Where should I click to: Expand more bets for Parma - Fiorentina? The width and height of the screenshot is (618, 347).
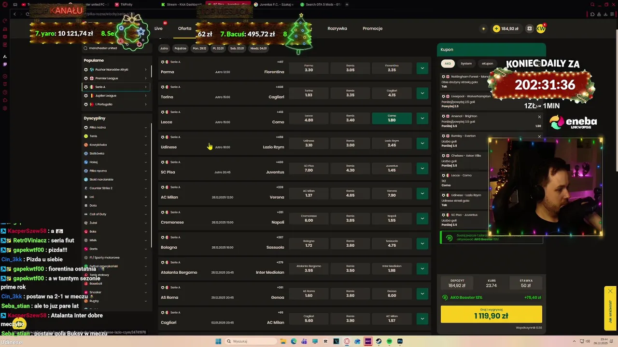(x=422, y=68)
